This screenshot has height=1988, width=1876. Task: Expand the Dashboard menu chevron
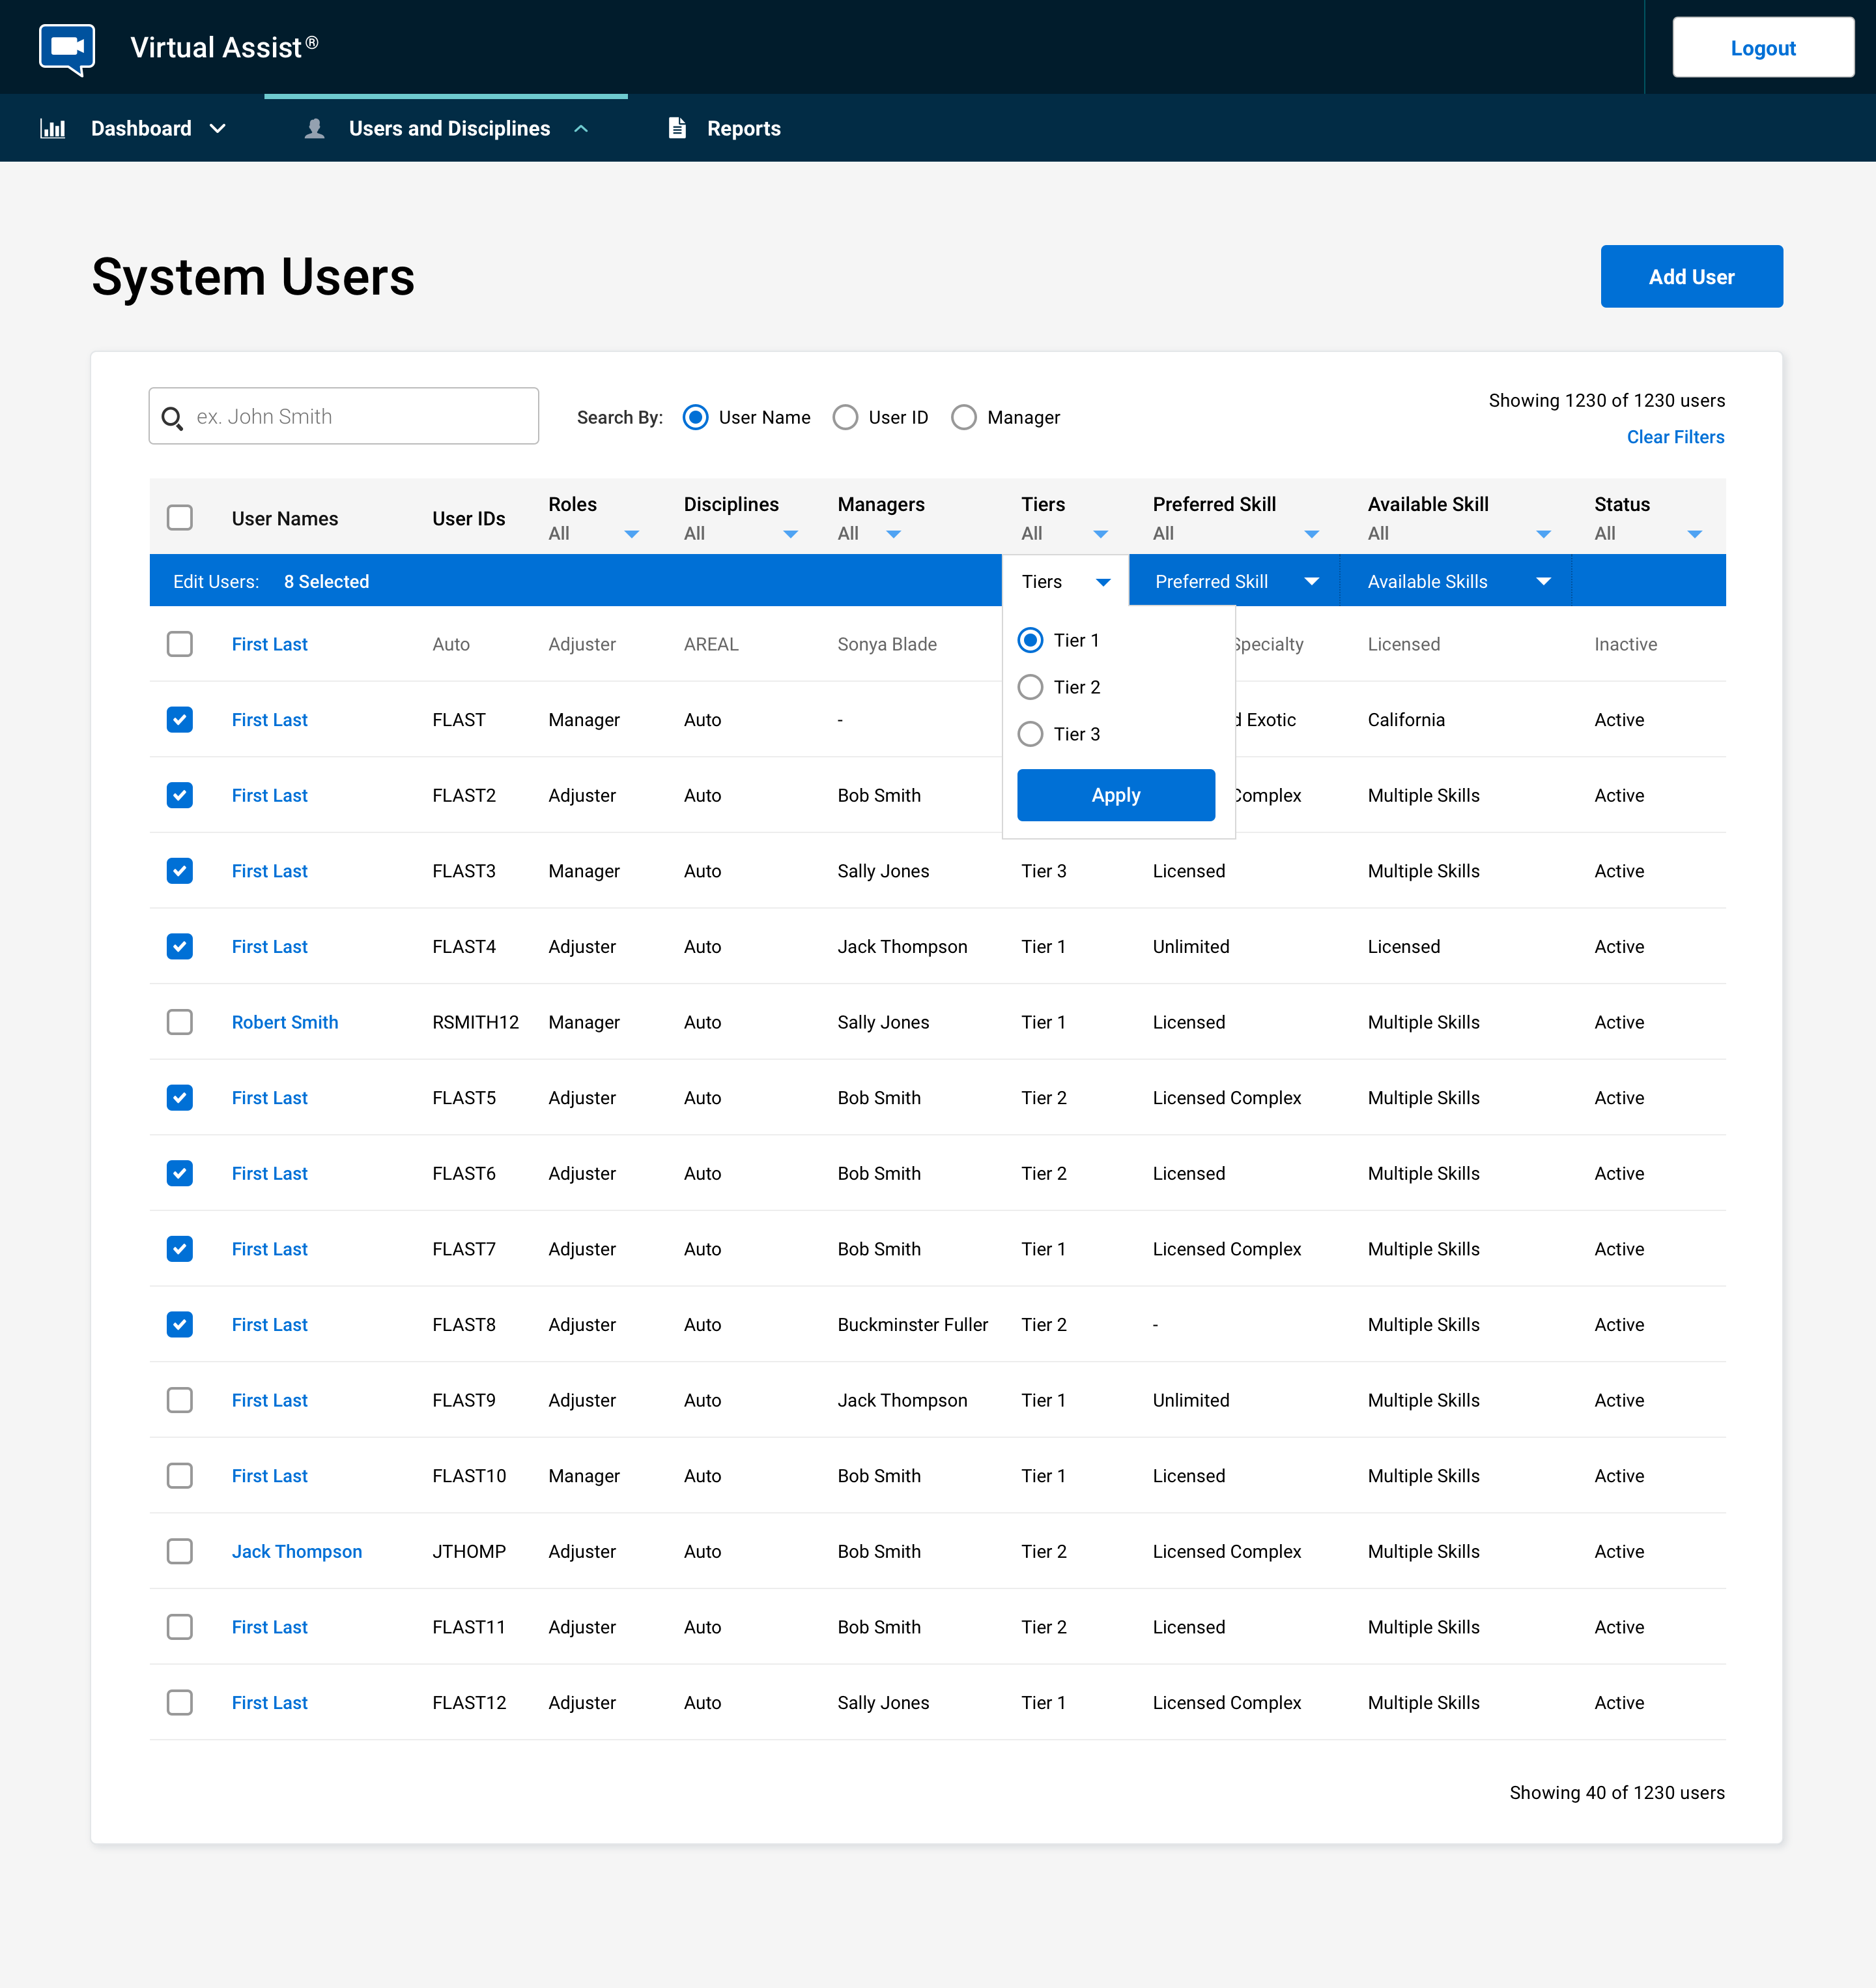coord(218,129)
